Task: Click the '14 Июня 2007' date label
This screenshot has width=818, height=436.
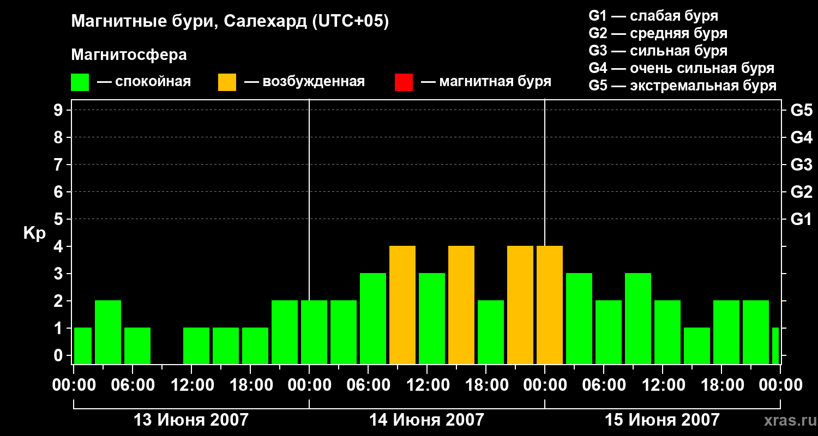Action: tap(426, 420)
